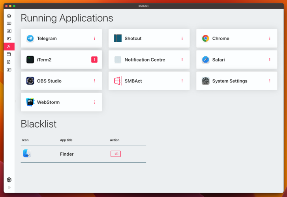The width and height of the screenshot is (287, 197).
Task: Click the Chrome card label
Action: point(221,39)
